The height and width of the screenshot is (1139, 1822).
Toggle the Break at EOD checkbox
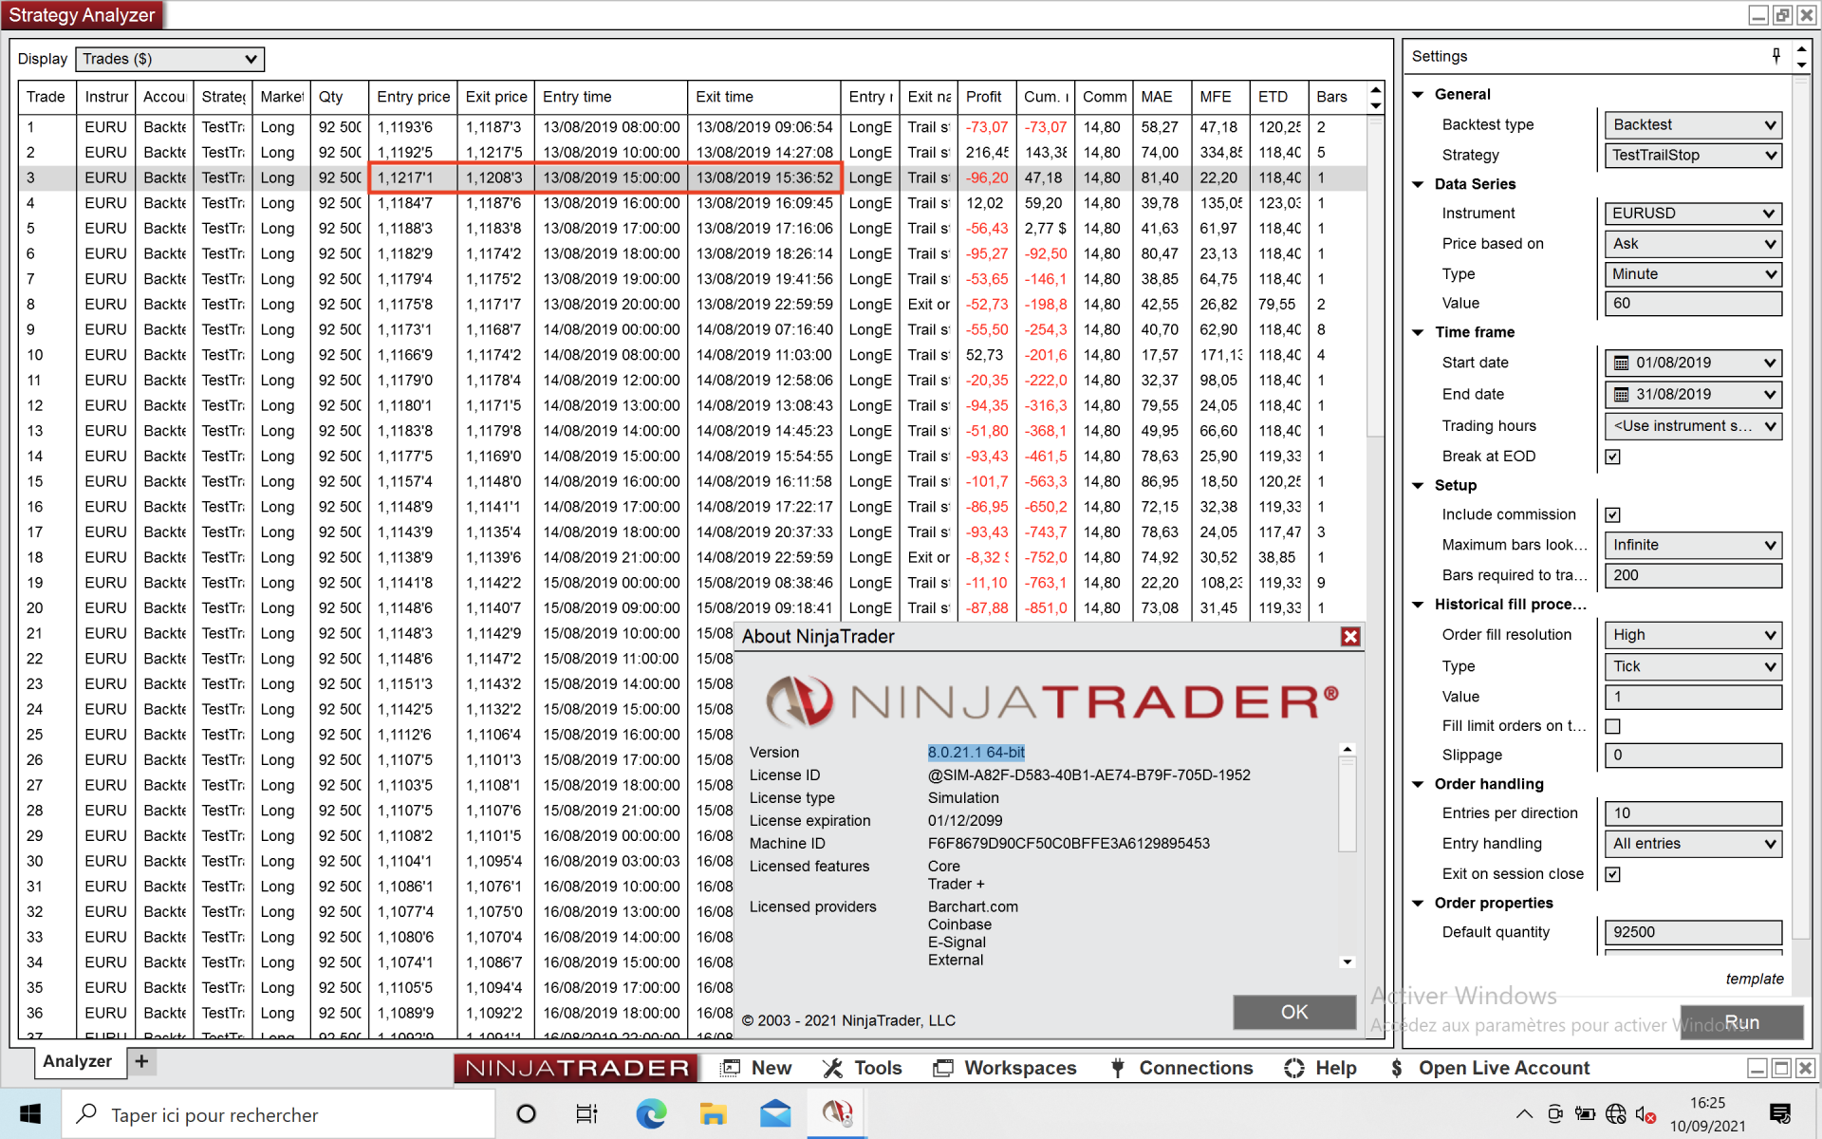point(1612,457)
